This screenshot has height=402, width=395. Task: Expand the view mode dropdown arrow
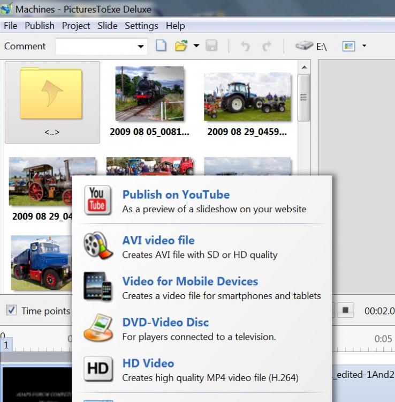364,46
